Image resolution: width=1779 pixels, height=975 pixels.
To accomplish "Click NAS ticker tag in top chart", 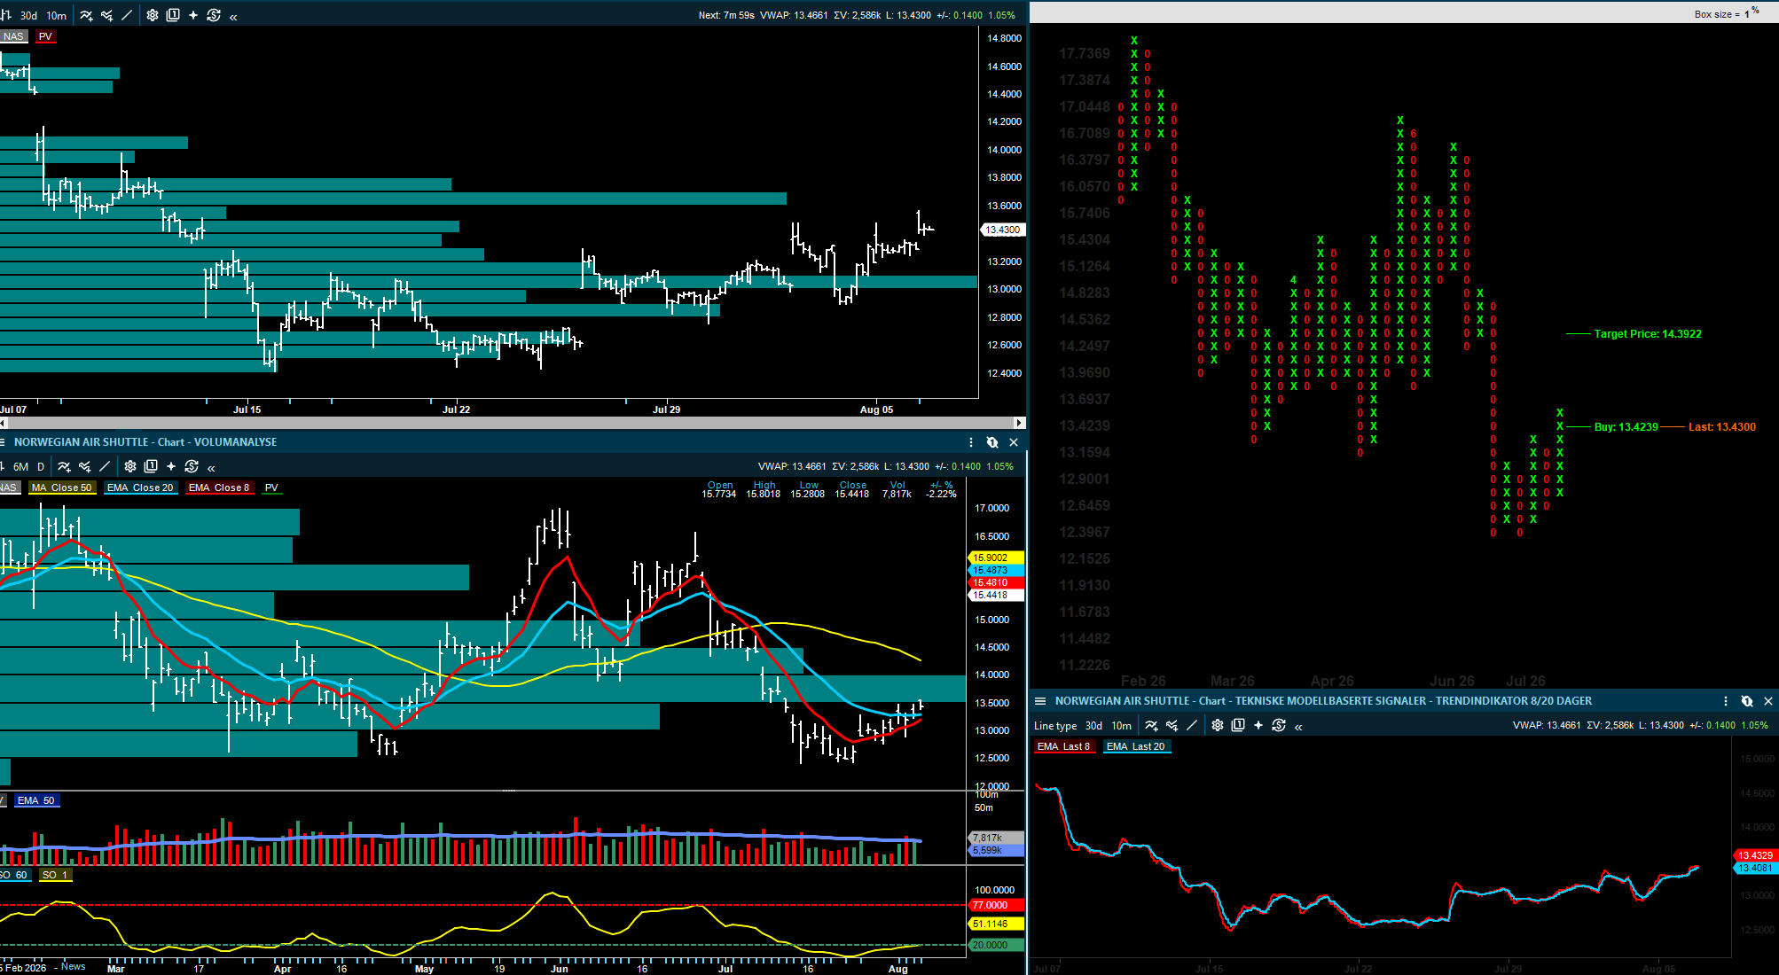I will (13, 36).
